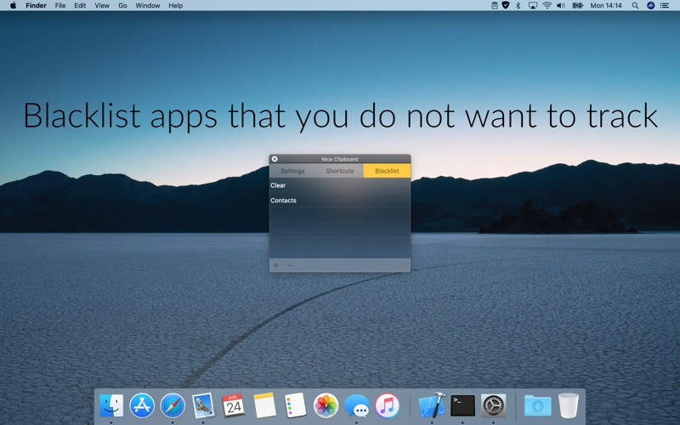The image size is (680, 425).
Task: Switch to the Settings tab
Action: tap(292, 171)
